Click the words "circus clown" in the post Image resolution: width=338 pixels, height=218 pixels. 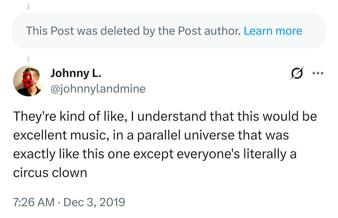tap(50, 173)
